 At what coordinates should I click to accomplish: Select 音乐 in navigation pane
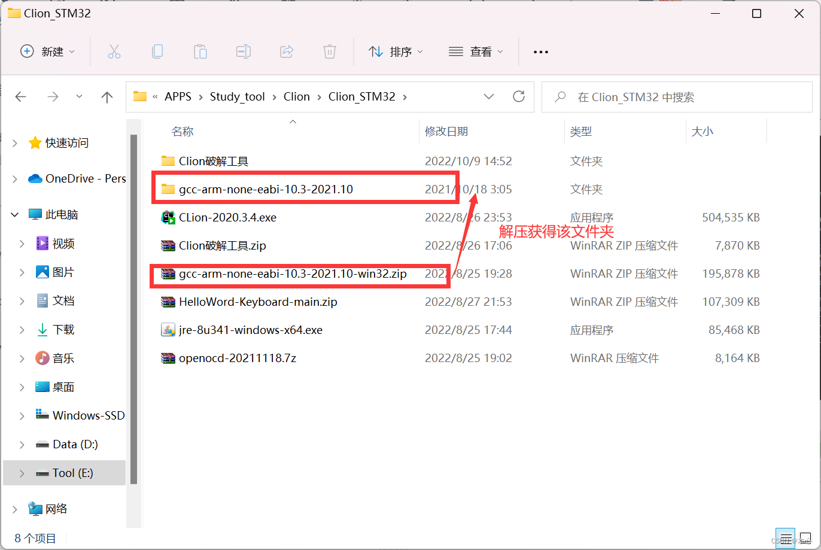click(65, 358)
